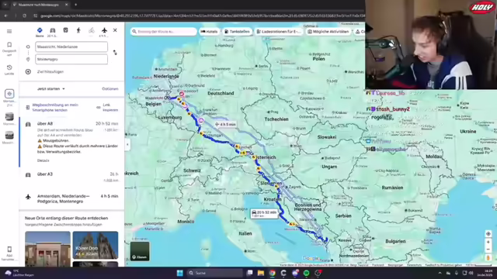
Task: Open File Explorer from the taskbar
Action: (x=261, y=273)
